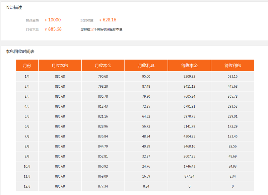The image size is (268, 195).
Task: Click principal cell 828.96
Action: [103, 126]
